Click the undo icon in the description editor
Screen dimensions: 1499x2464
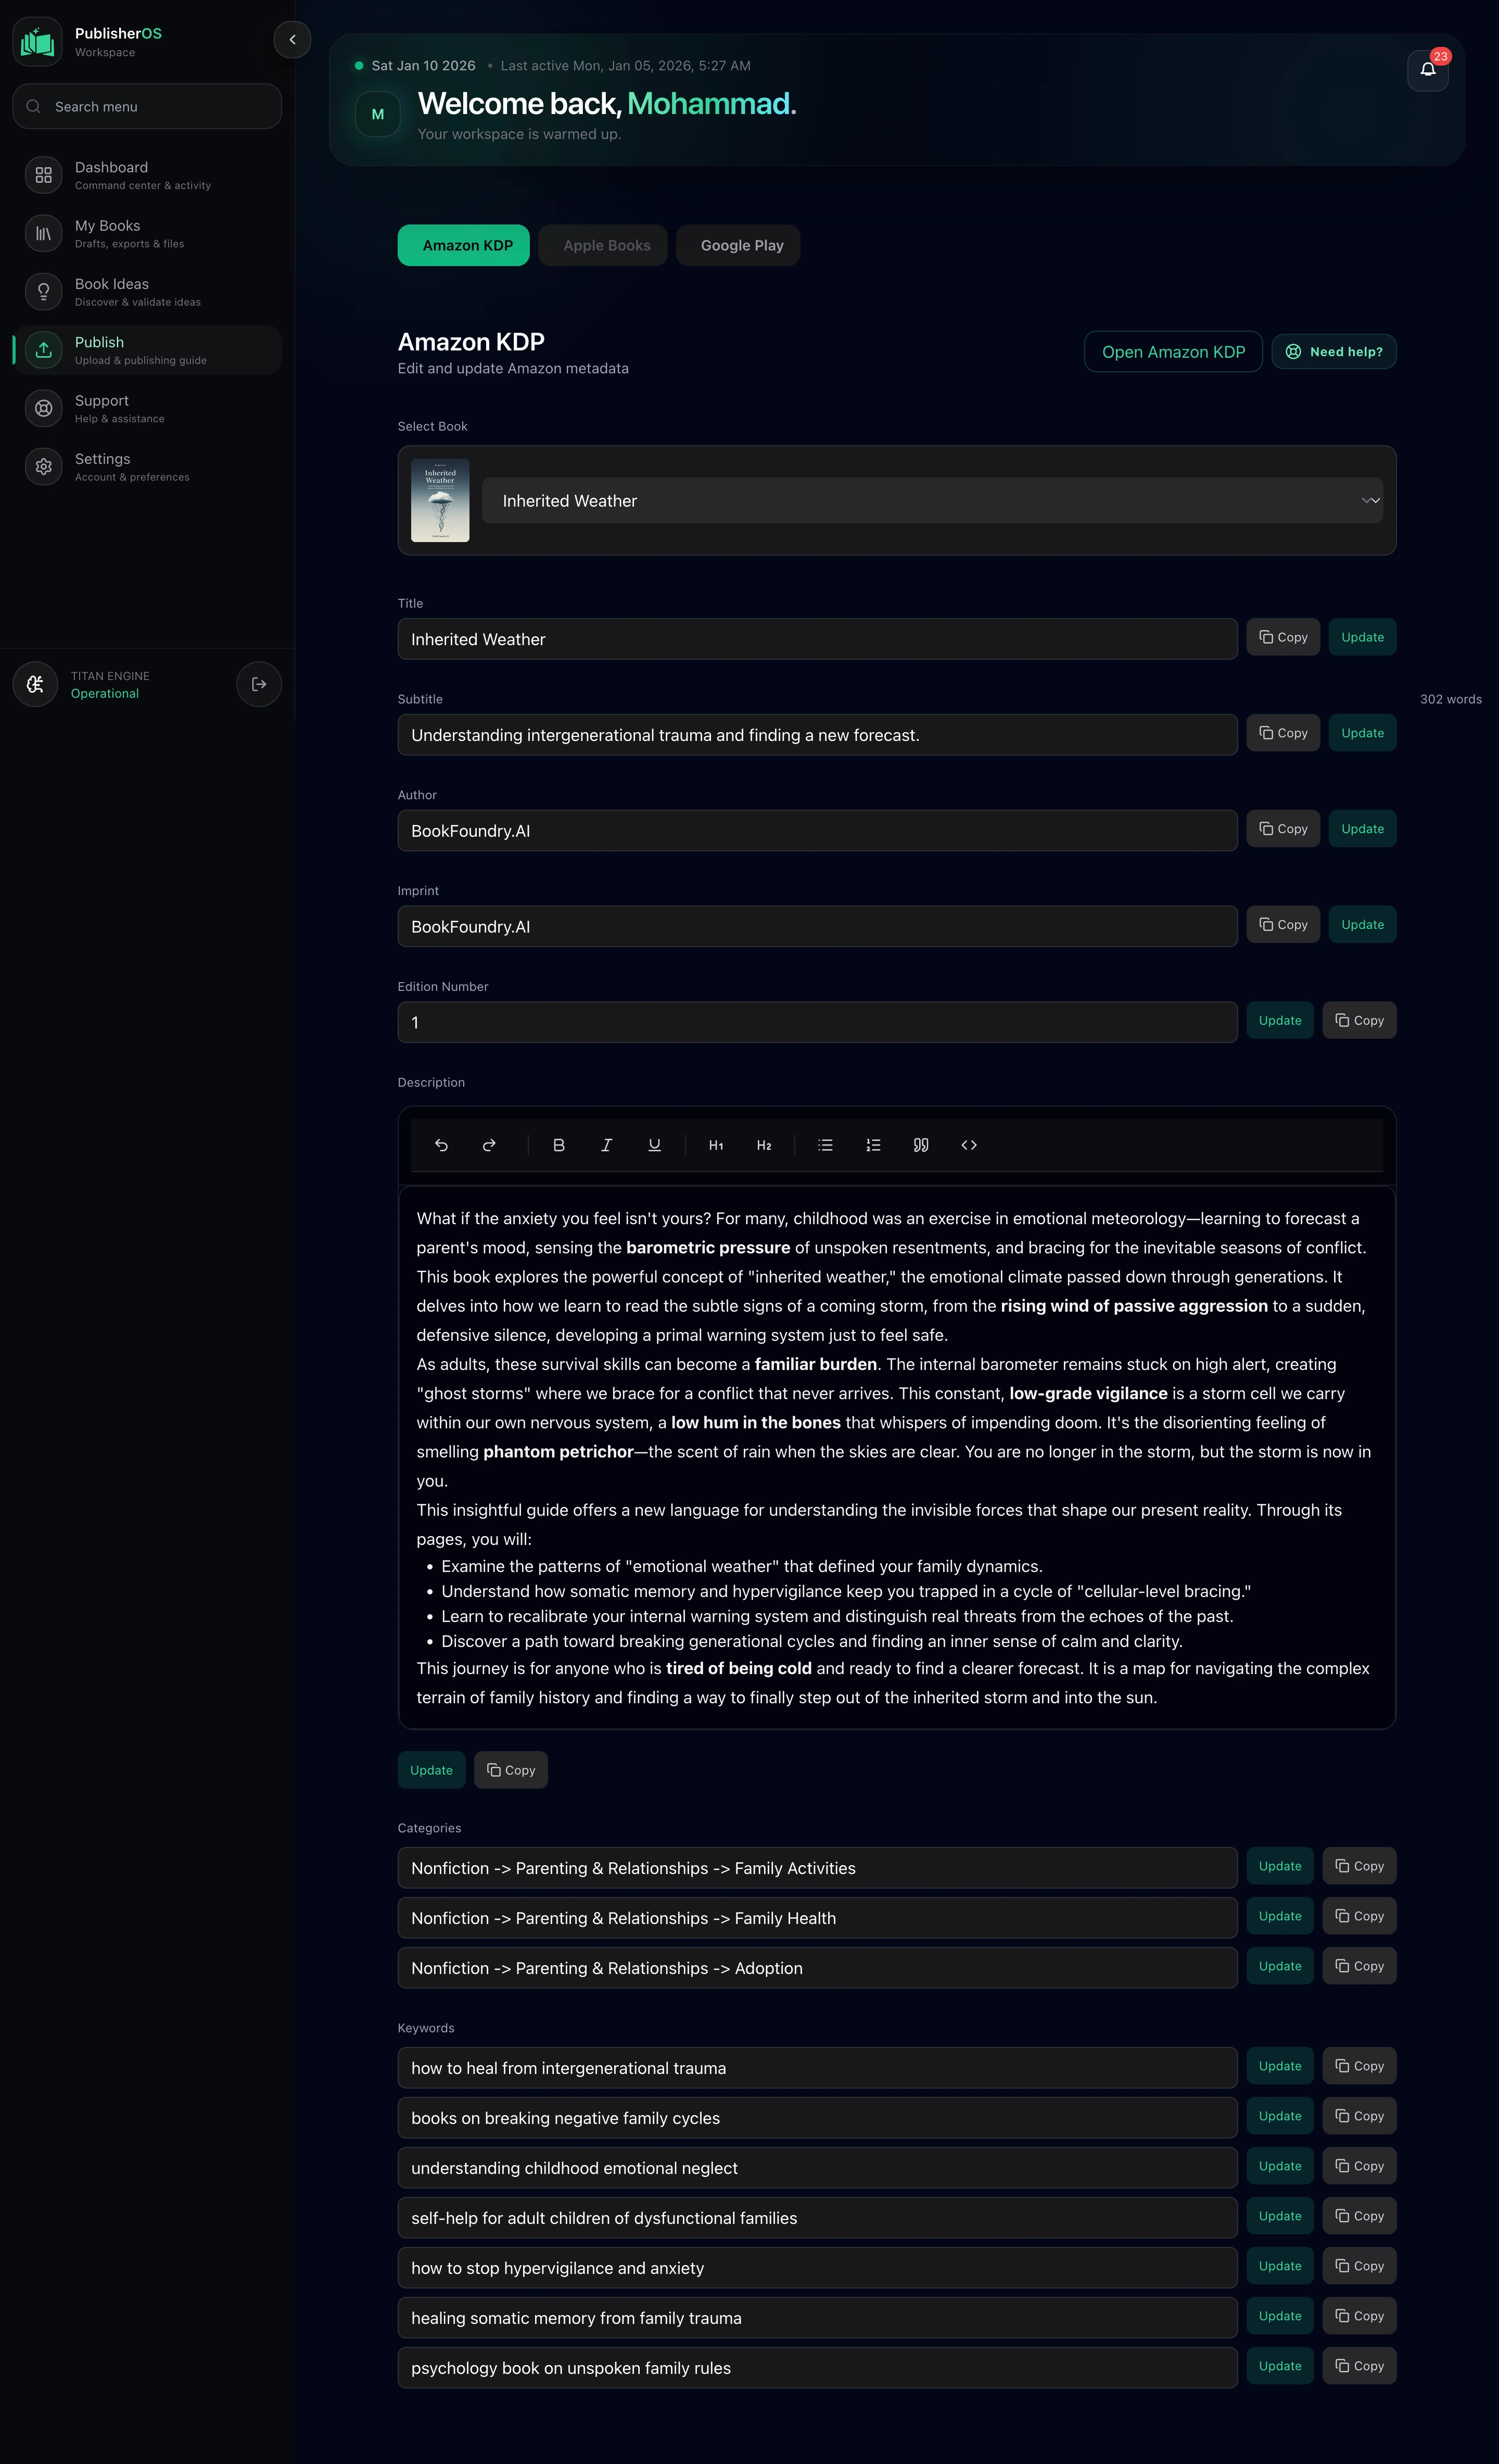coord(441,1145)
